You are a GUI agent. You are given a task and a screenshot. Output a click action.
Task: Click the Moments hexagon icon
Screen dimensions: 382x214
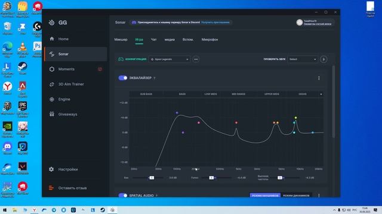tap(52, 69)
